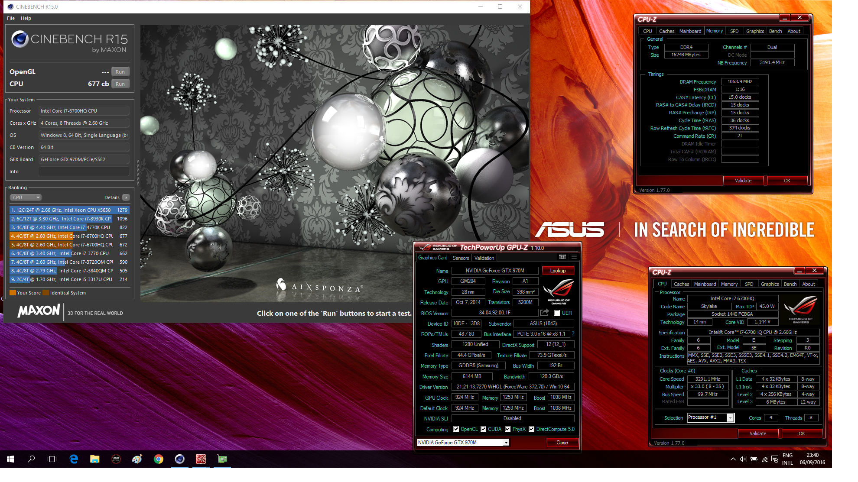Image resolution: width=858 pixels, height=482 pixels.
Task: Open the volume control in system tray
Action: point(743,459)
